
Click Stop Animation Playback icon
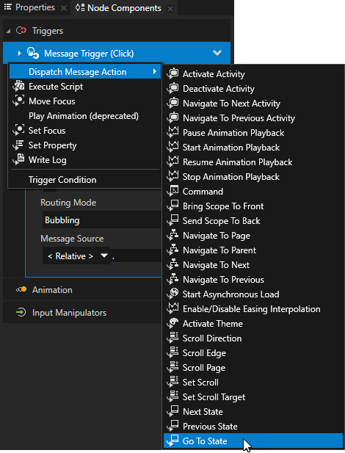(x=173, y=176)
